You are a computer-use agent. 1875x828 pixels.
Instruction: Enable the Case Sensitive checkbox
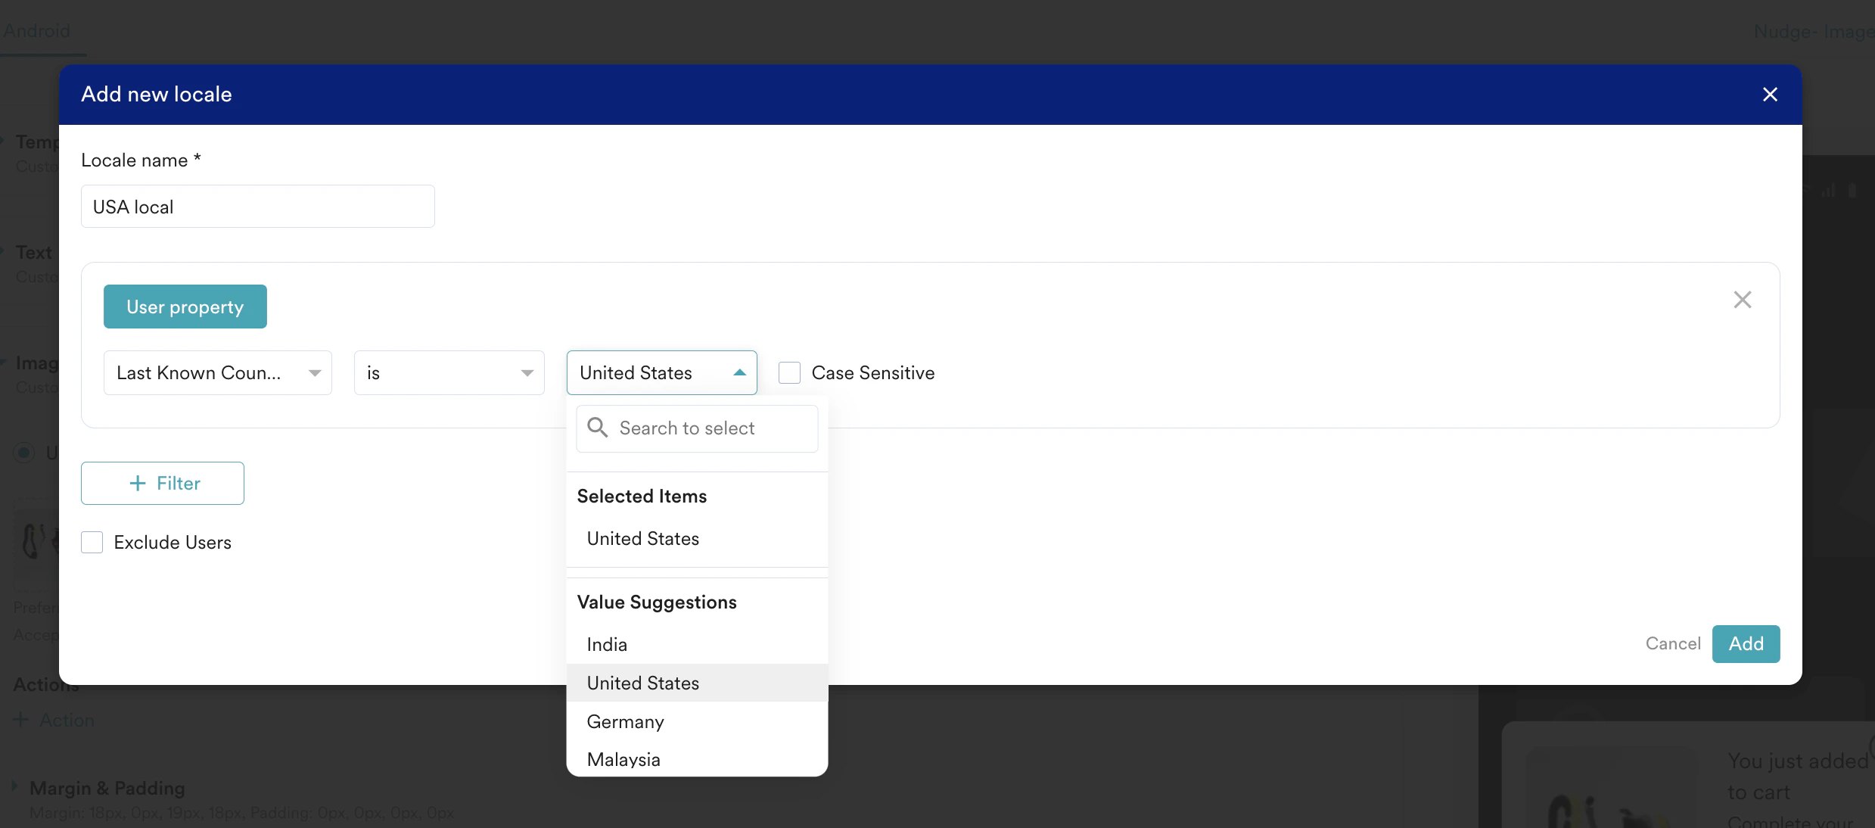789,372
